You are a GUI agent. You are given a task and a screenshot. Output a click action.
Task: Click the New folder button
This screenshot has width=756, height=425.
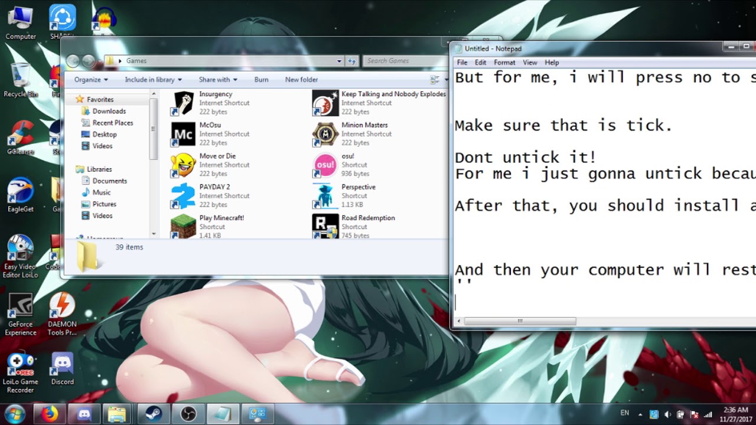(301, 80)
